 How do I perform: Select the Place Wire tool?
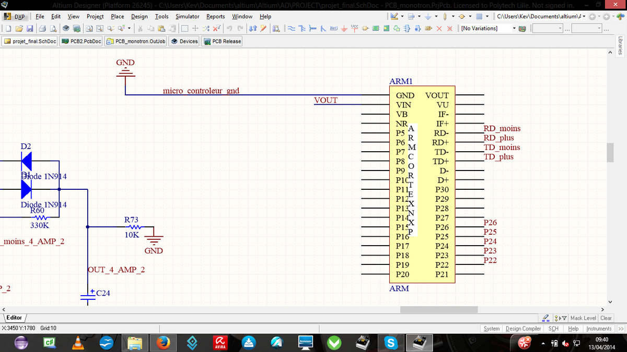pos(292,28)
